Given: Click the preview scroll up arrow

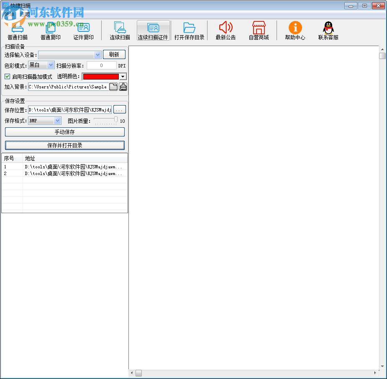Looking at the screenshot, I should (382, 49).
